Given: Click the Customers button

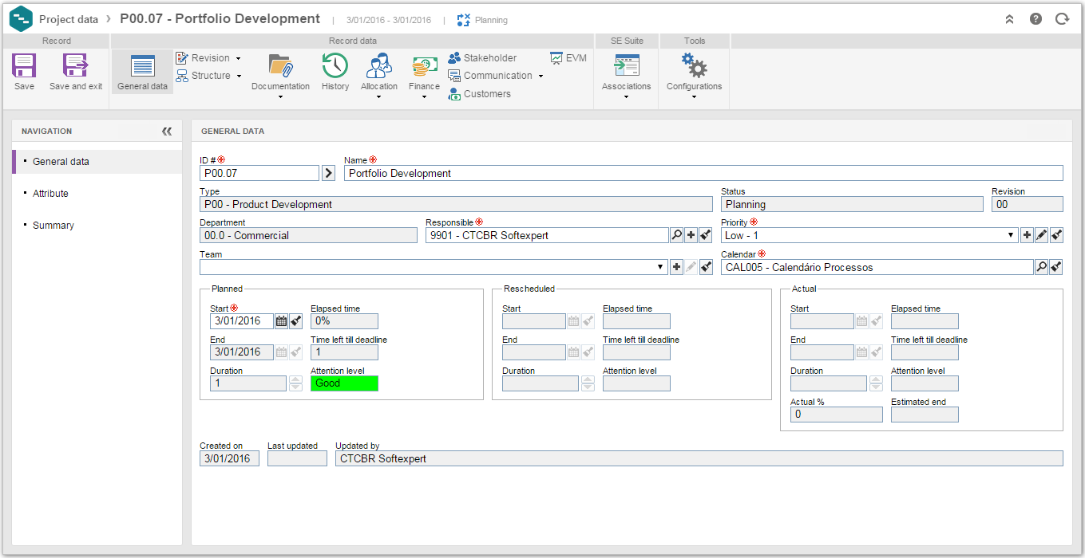Looking at the screenshot, I should click(479, 94).
